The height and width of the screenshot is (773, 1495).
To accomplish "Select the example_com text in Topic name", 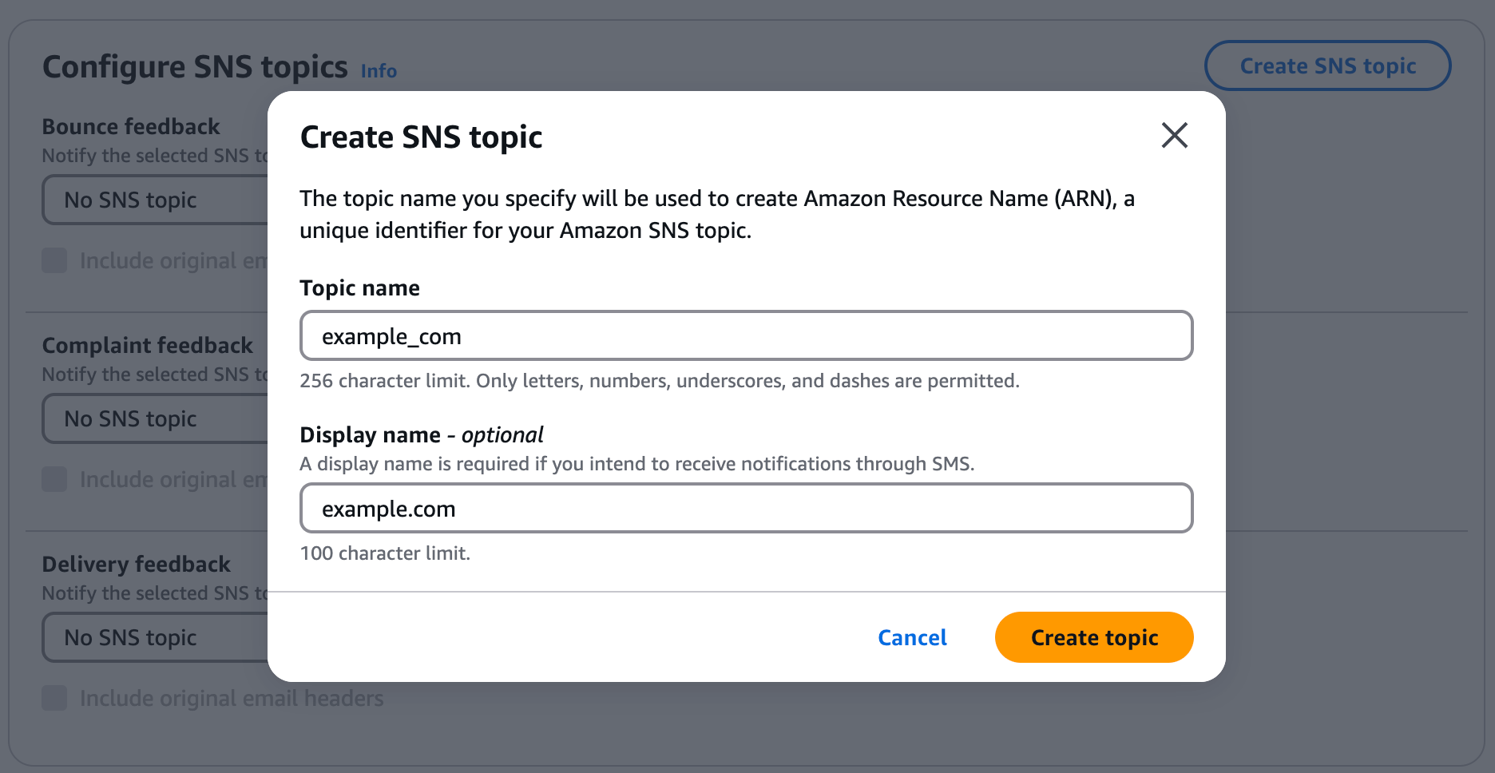I will pos(391,336).
